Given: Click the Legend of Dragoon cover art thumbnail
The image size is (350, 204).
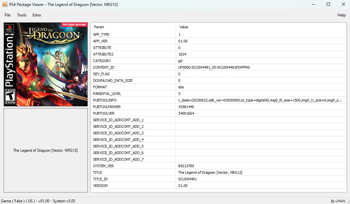Looking at the screenshot, I should [46, 64].
